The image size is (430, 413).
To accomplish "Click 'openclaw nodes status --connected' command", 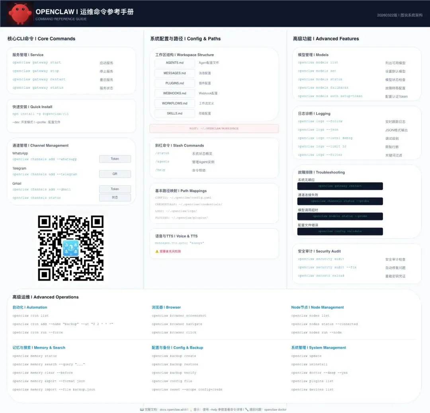I will [x=324, y=324].
